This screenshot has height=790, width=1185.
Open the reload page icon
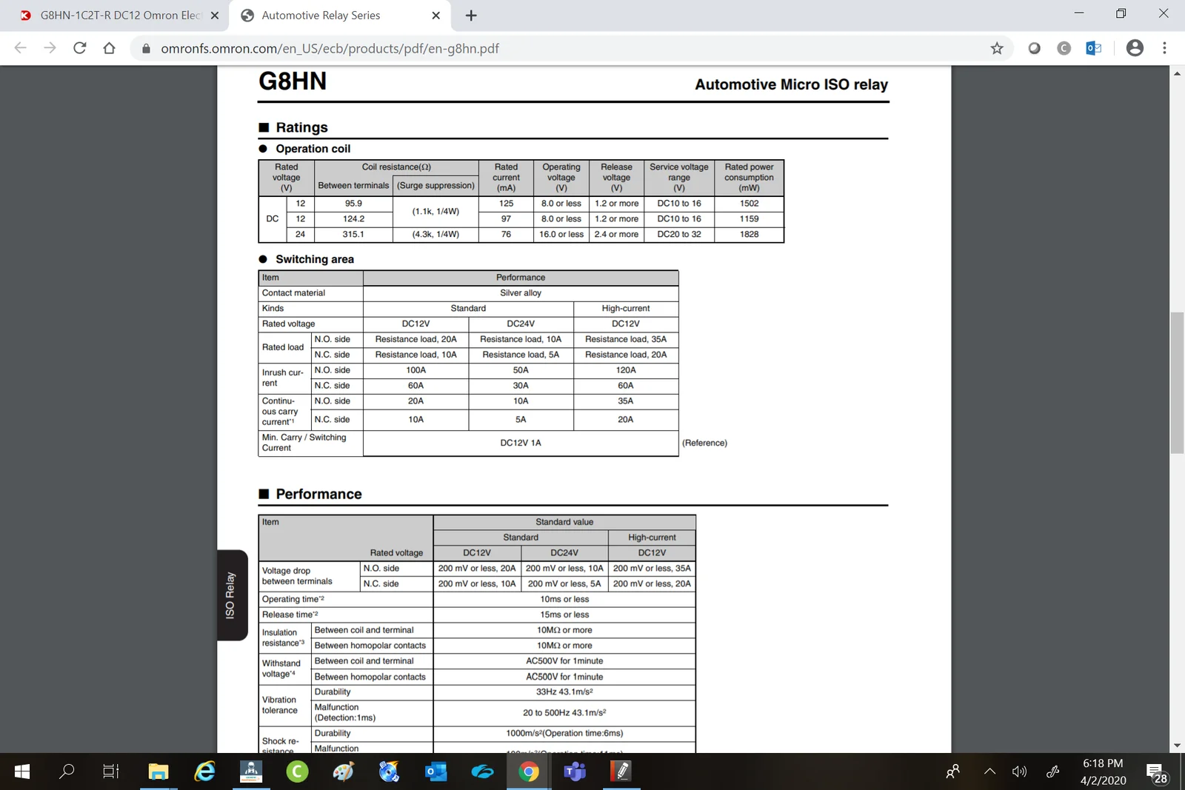(80, 48)
